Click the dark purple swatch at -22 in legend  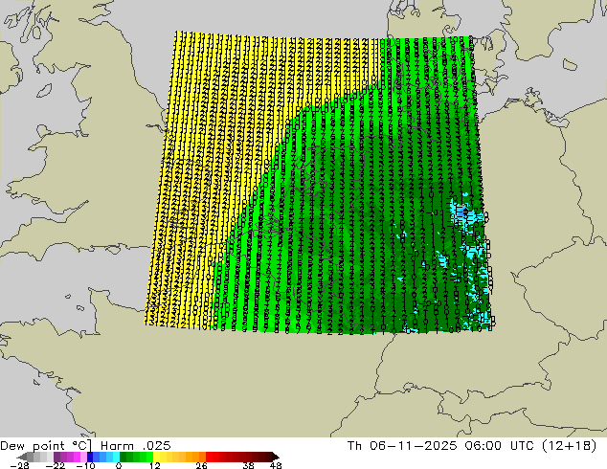56,457
